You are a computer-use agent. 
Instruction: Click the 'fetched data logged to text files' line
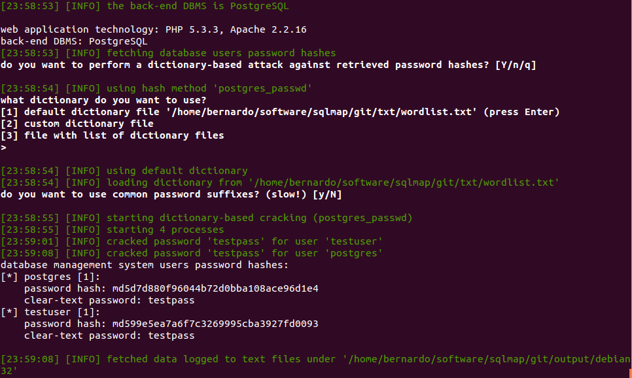(x=315, y=359)
